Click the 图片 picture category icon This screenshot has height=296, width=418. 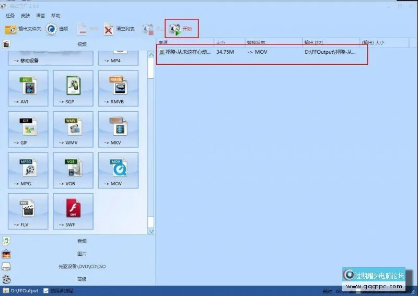6,254
